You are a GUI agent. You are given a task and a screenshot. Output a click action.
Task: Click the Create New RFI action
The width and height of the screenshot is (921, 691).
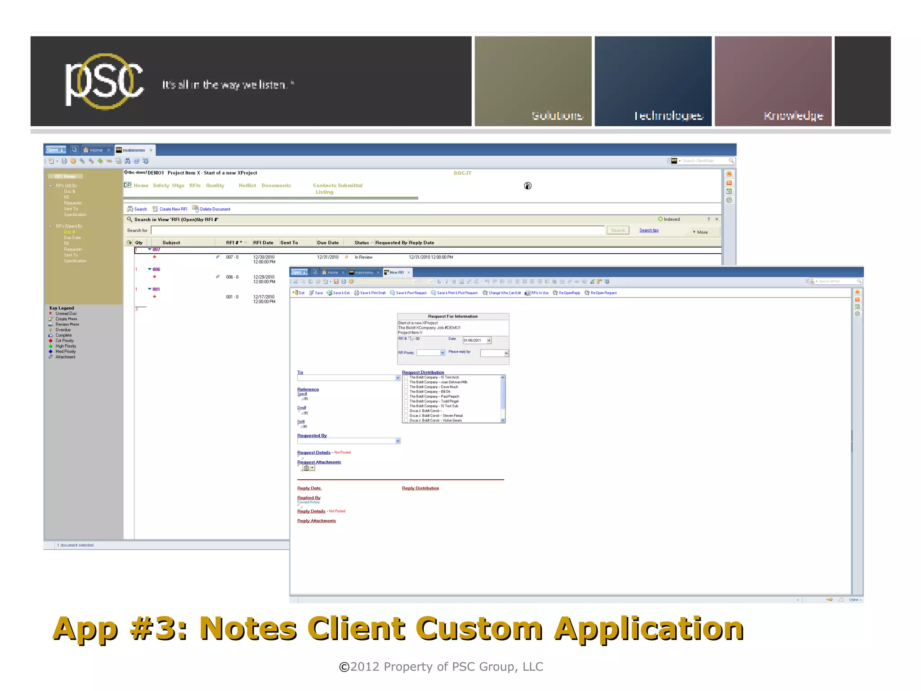pos(170,209)
